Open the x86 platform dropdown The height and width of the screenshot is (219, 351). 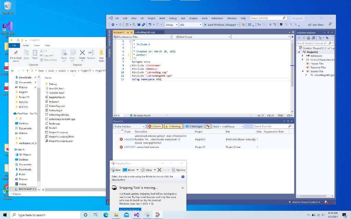[191, 25]
